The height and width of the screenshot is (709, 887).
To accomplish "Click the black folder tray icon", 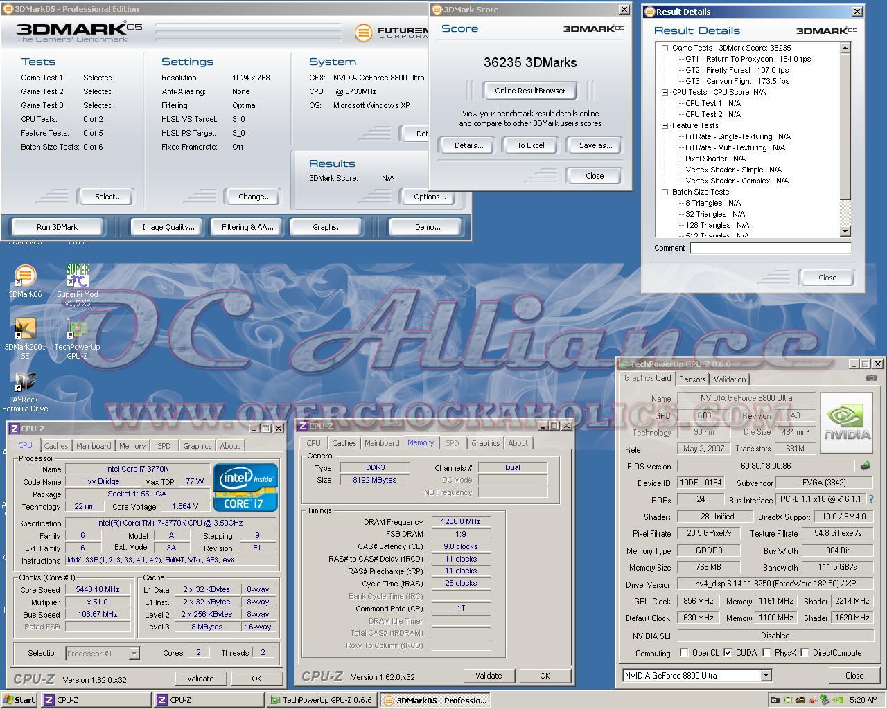I will click(775, 700).
